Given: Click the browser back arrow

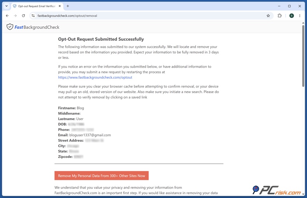Looking at the screenshot, I should (x=7, y=16).
